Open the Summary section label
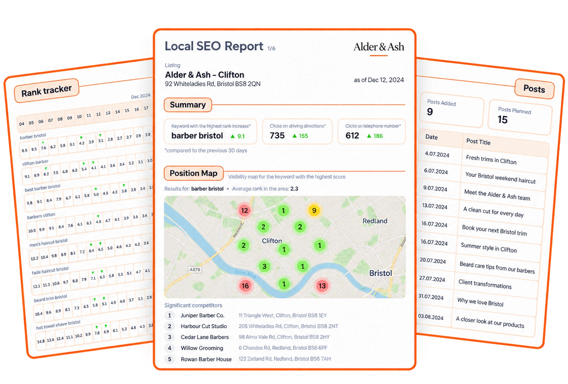Image resolution: width=568 pixels, height=384 pixels. [x=188, y=105]
